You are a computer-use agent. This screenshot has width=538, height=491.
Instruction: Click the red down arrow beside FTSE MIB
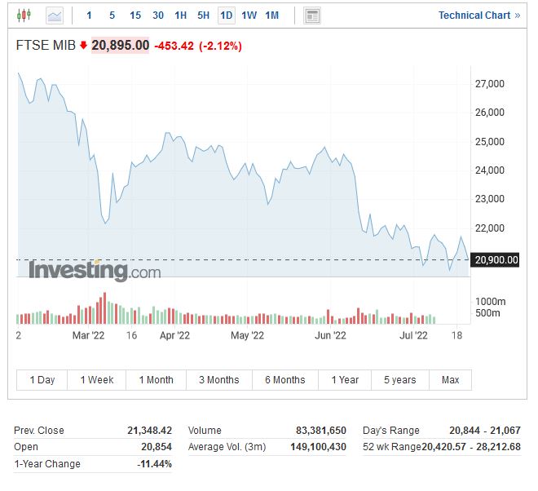coord(83,46)
